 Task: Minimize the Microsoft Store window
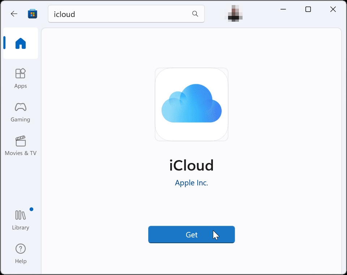283,9
